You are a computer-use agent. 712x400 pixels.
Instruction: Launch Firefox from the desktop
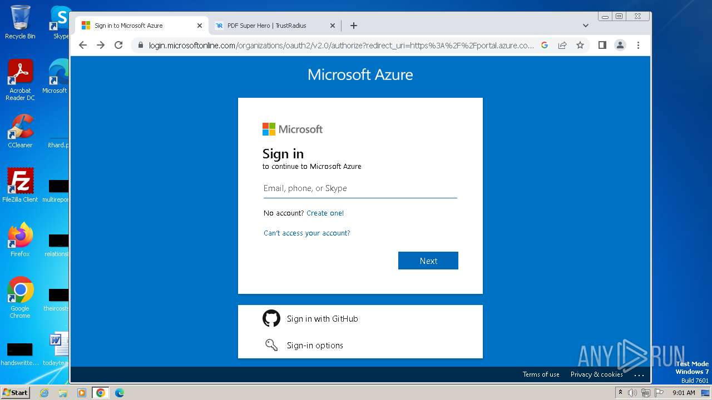pos(20,239)
